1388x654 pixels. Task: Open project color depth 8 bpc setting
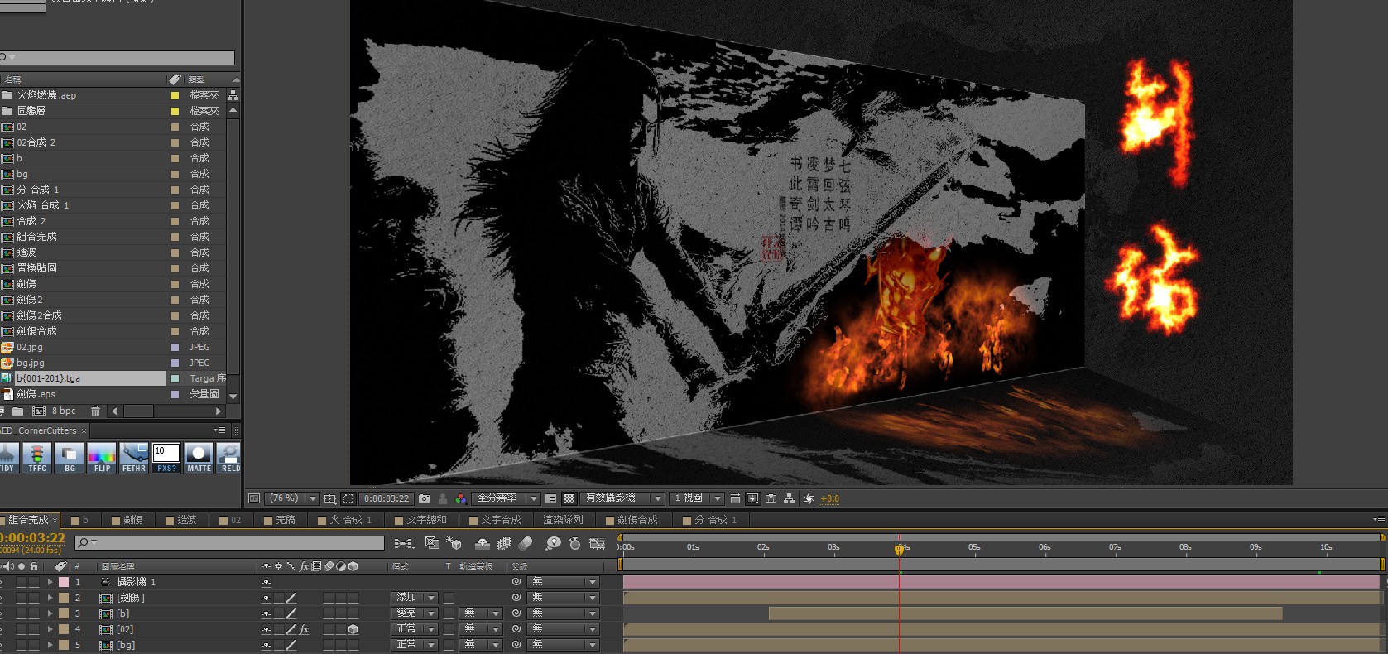coord(64,411)
